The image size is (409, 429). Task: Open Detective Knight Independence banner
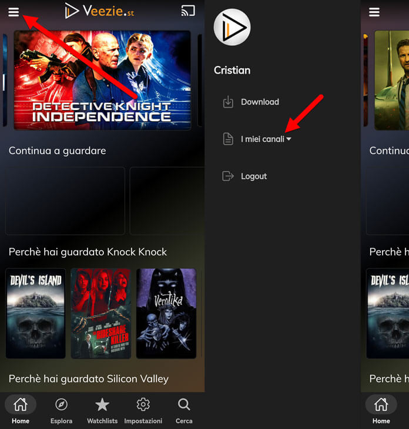(x=102, y=80)
